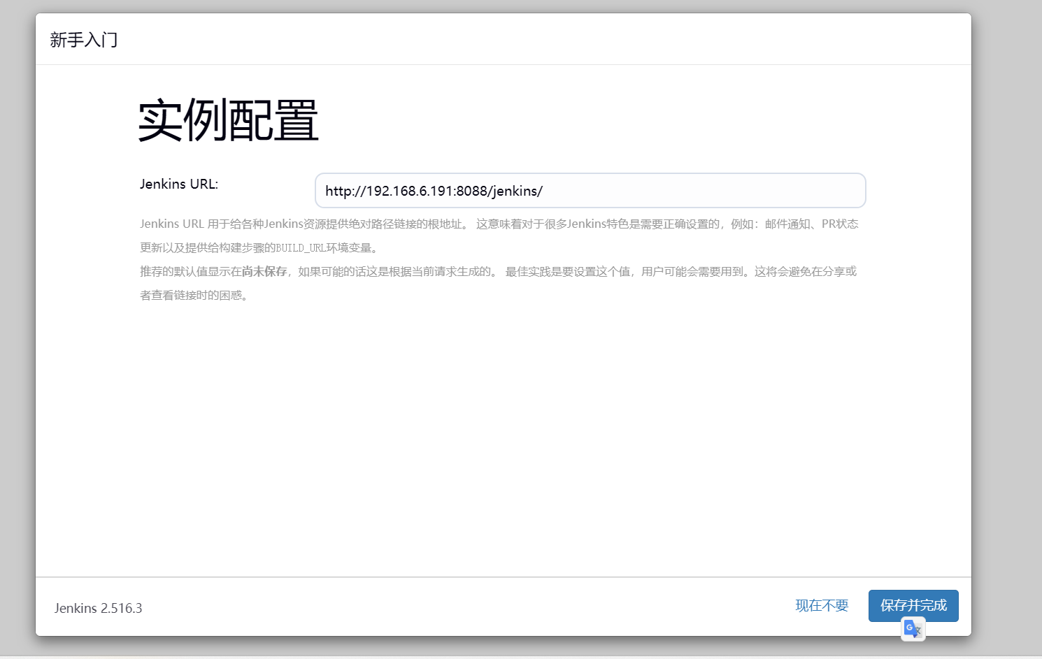Click the 新手入门 header title

[83, 40]
